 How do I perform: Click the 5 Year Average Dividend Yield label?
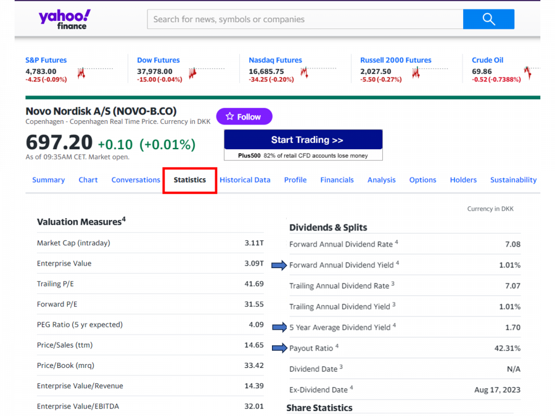tap(343, 327)
